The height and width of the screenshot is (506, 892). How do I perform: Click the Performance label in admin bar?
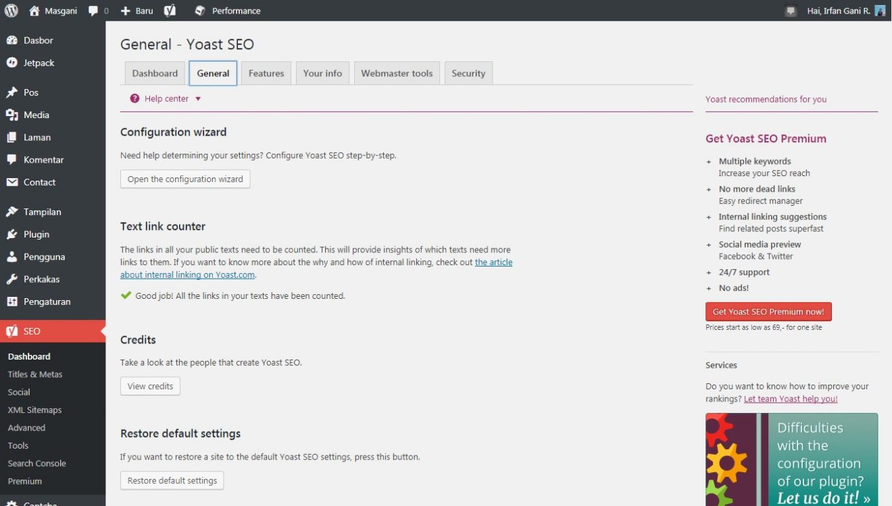[x=236, y=11]
